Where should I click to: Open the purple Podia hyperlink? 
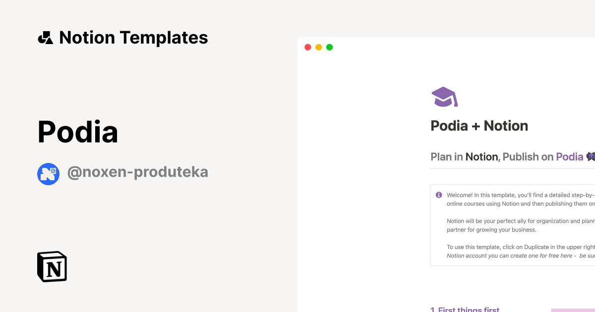click(x=569, y=156)
